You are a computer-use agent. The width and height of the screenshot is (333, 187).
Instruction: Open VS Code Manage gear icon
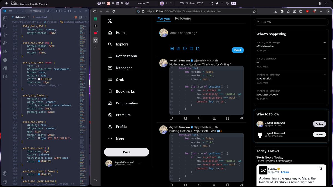click(x=5, y=182)
